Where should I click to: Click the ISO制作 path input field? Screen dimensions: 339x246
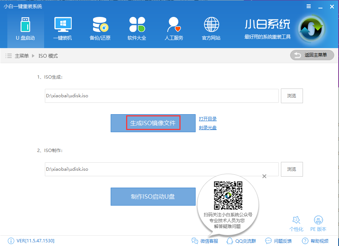[x=162, y=169]
